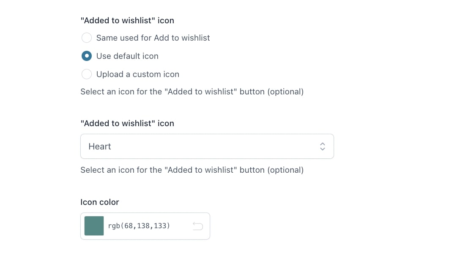This screenshot has width=471, height=254.
Task: Focus the Icon color picker box
Action: (145, 226)
